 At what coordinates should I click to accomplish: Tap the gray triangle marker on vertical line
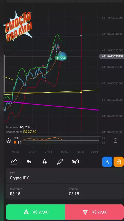[81, 35]
